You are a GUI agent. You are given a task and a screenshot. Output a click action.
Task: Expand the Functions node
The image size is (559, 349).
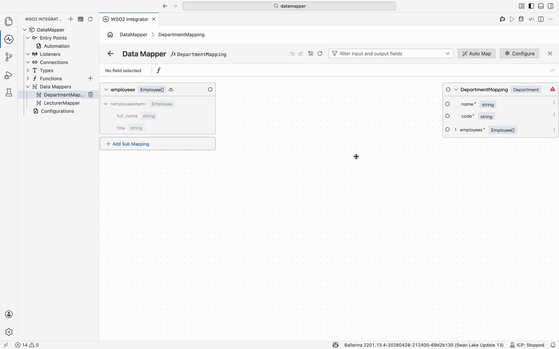pos(27,78)
